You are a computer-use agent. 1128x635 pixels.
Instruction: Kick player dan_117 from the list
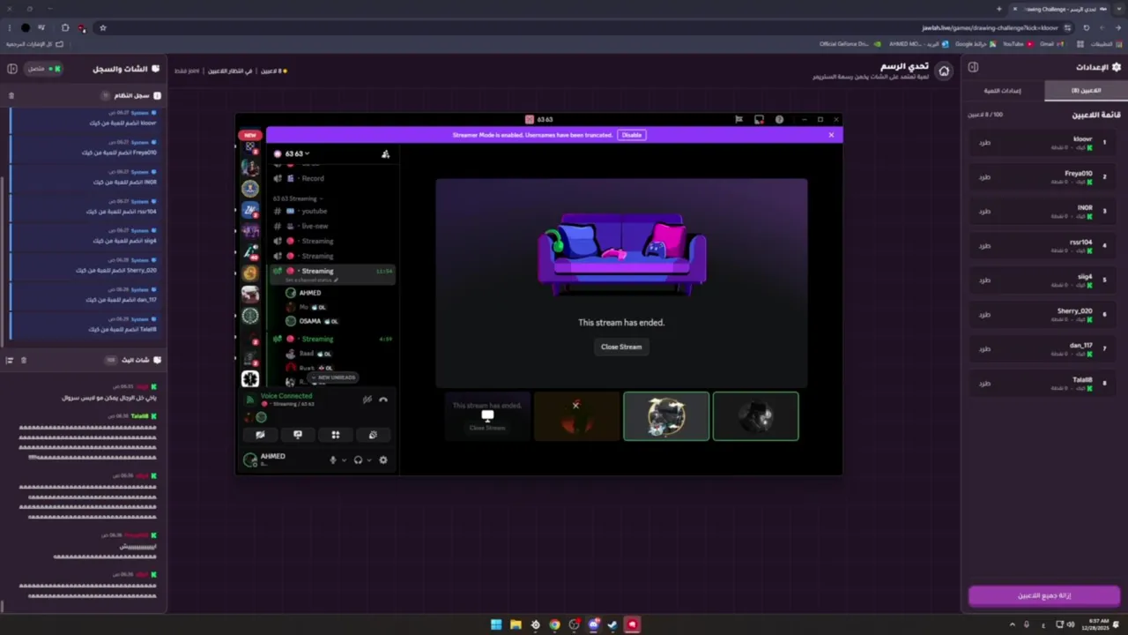point(984,349)
